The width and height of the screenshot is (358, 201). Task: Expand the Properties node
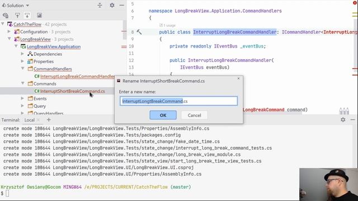(x=22, y=61)
